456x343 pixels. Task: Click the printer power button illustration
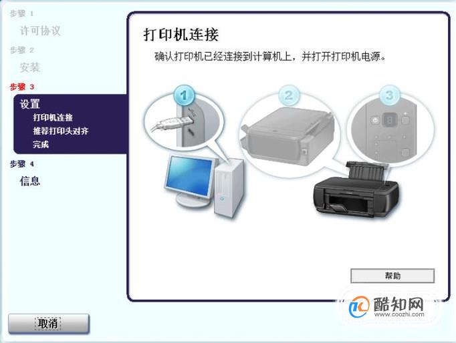(375, 119)
